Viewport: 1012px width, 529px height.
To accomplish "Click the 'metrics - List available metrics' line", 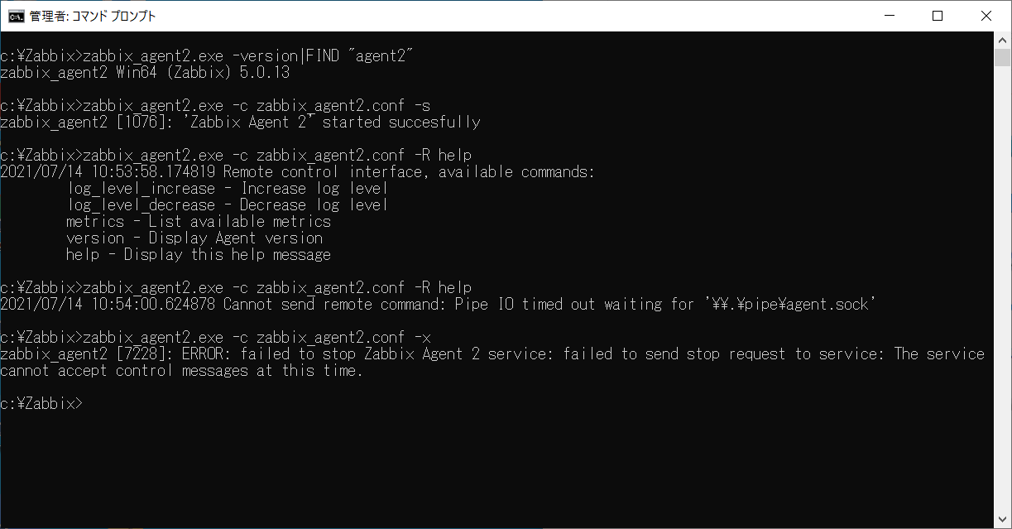I will coord(199,221).
